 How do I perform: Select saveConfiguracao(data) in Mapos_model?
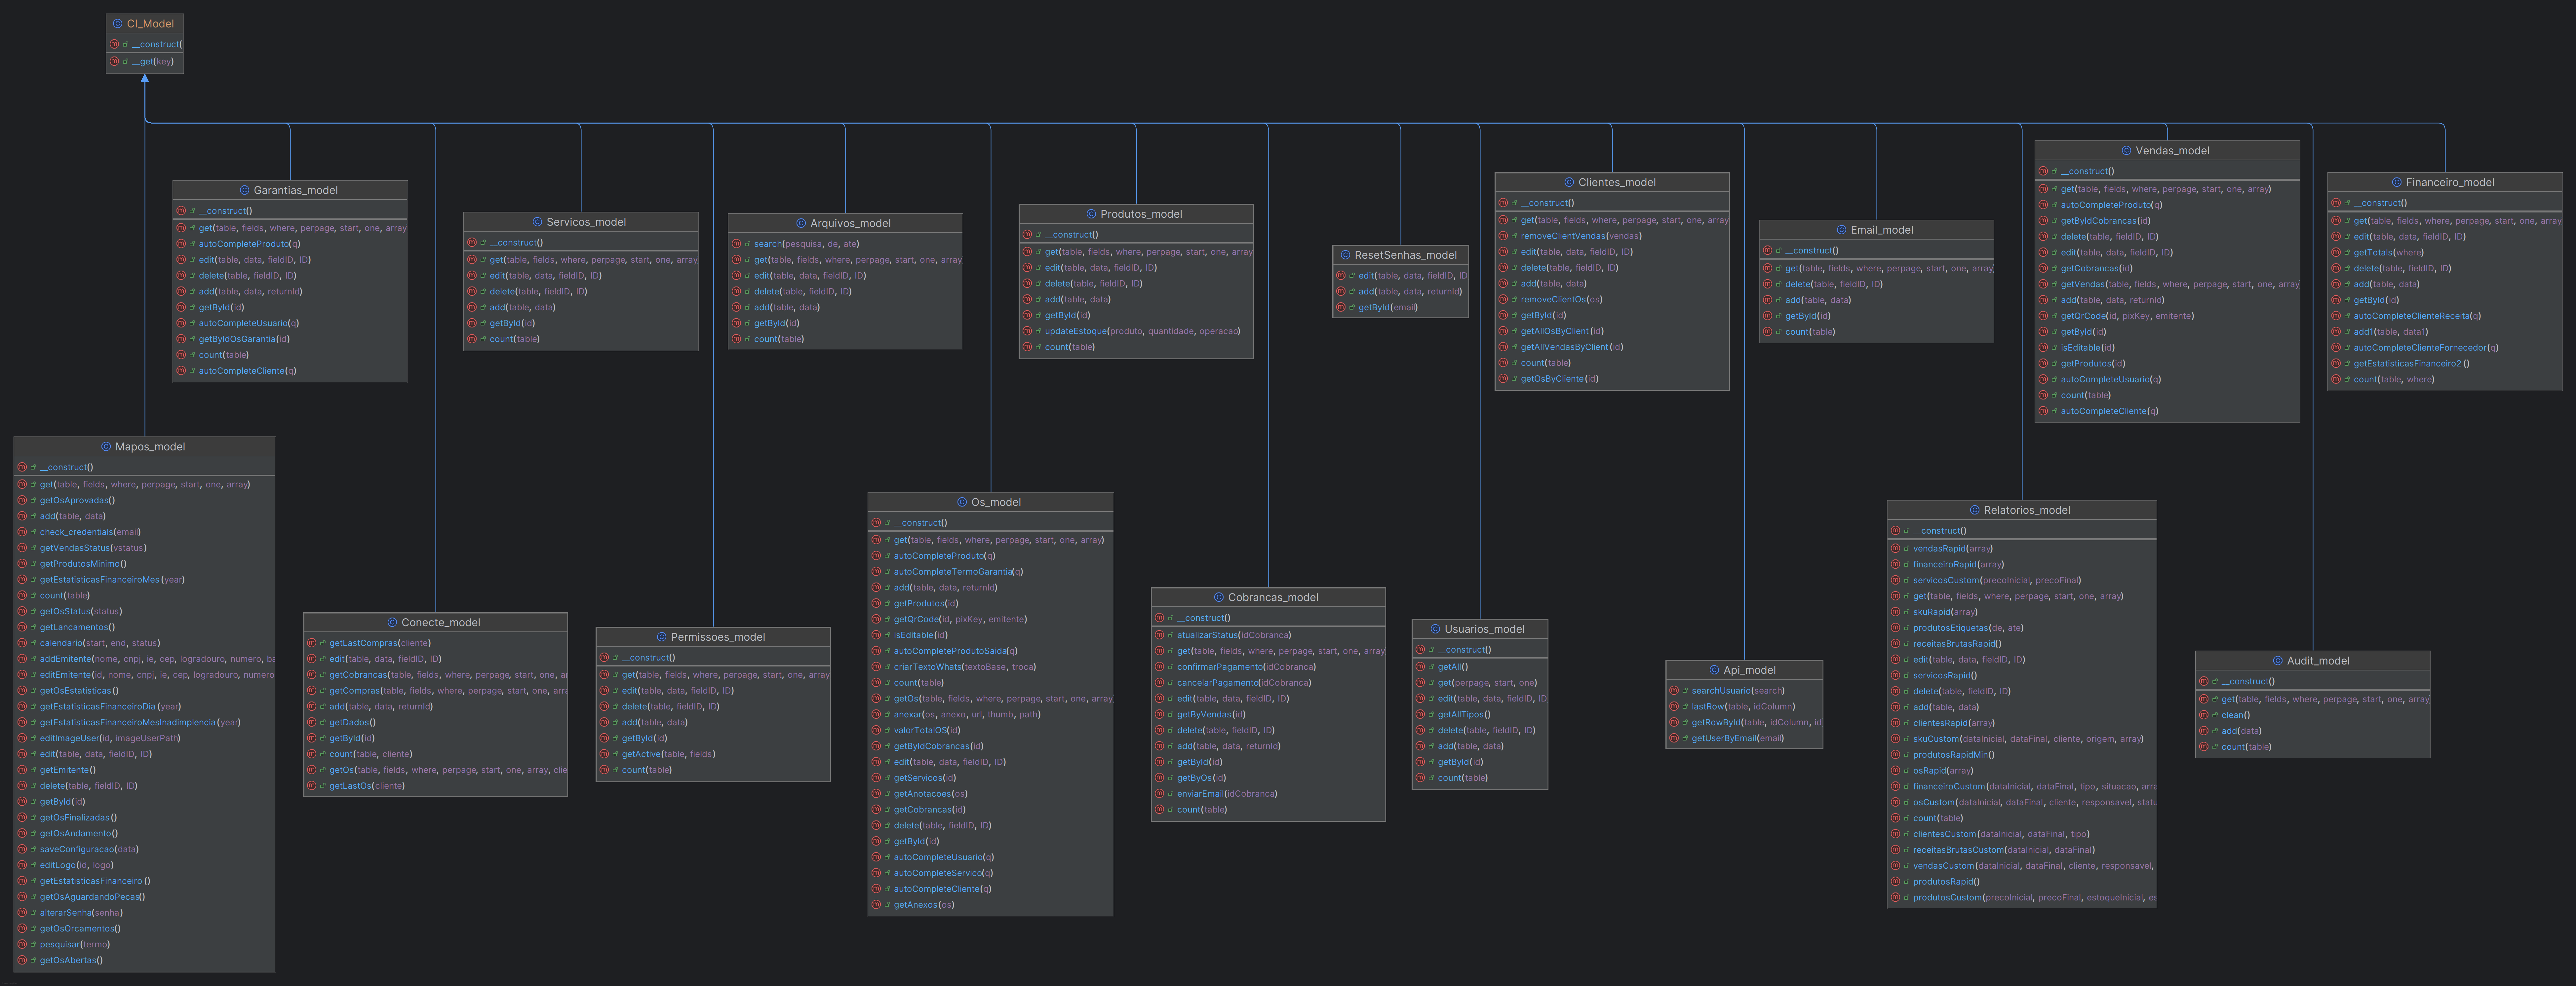coord(89,849)
